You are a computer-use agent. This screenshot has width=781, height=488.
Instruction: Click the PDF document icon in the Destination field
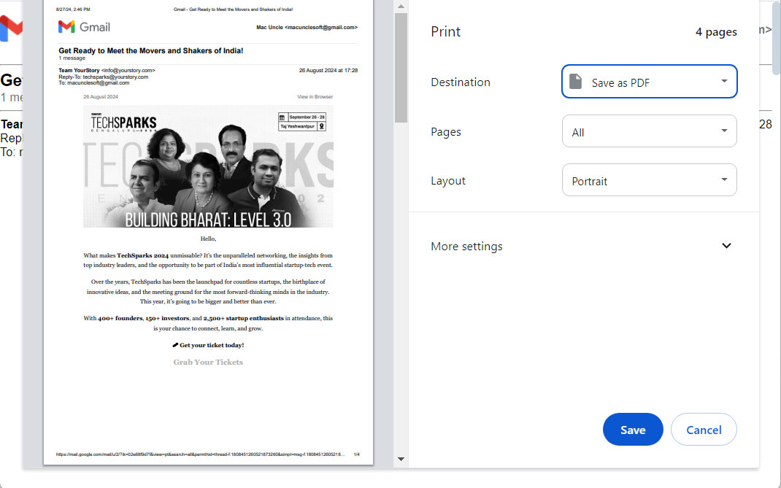(x=576, y=81)
